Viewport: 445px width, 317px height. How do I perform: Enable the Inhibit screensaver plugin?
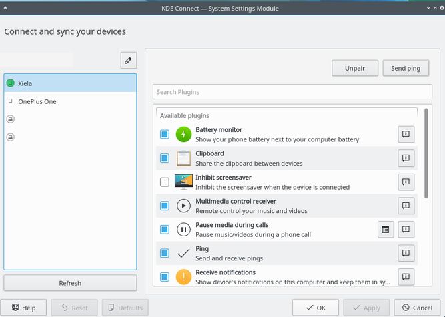pyautogui.click(x=165, y=182)
